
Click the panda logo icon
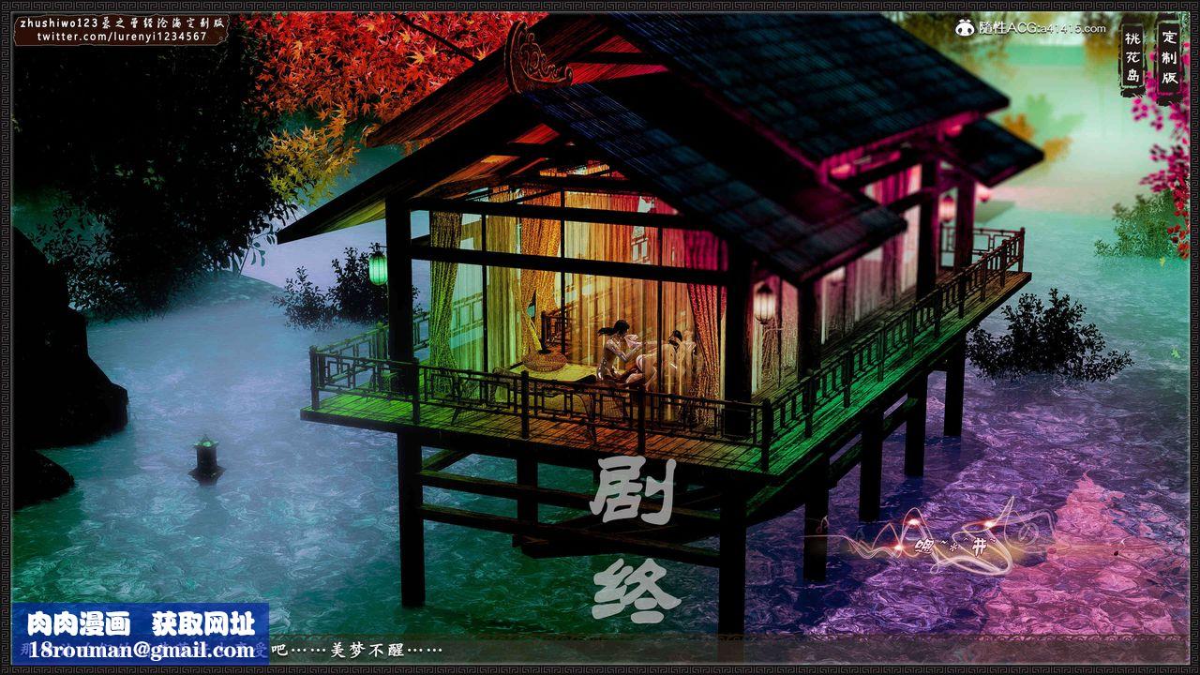click(x=966, y=28)
